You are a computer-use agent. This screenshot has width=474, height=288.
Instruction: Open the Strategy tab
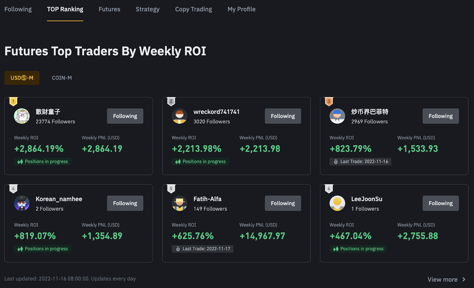pyautogui.click(x=148, y=9)
